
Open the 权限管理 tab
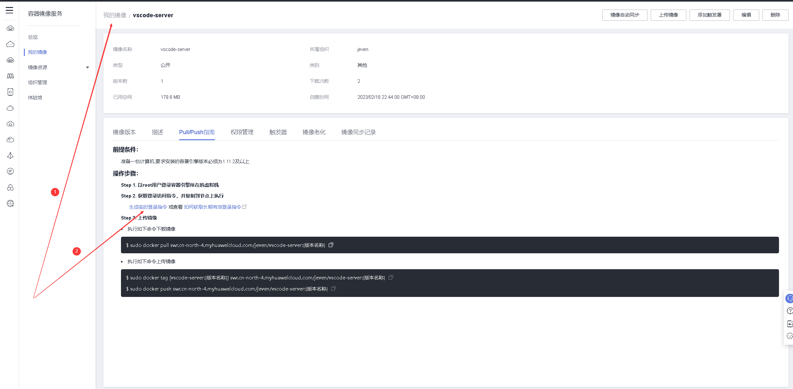click(x=242, y=132)
